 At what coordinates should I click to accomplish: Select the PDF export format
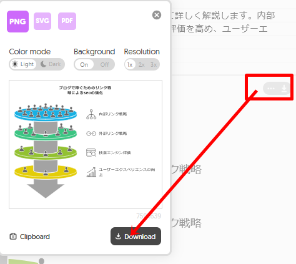point(67,21)
